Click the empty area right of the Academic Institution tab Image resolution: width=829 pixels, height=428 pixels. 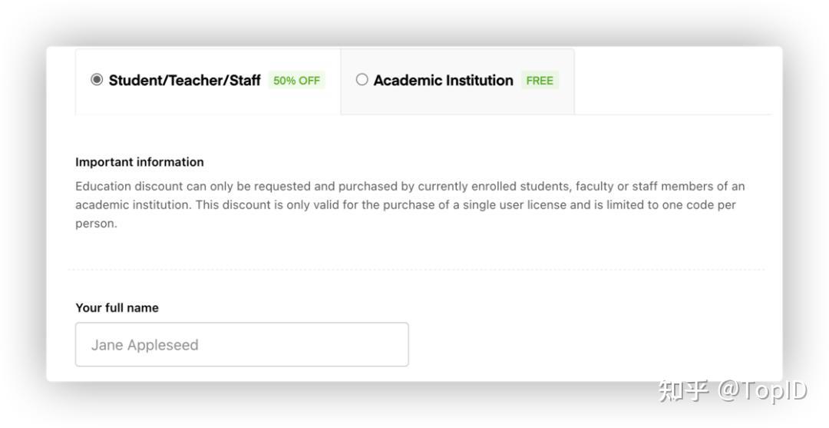pos(672,81)
